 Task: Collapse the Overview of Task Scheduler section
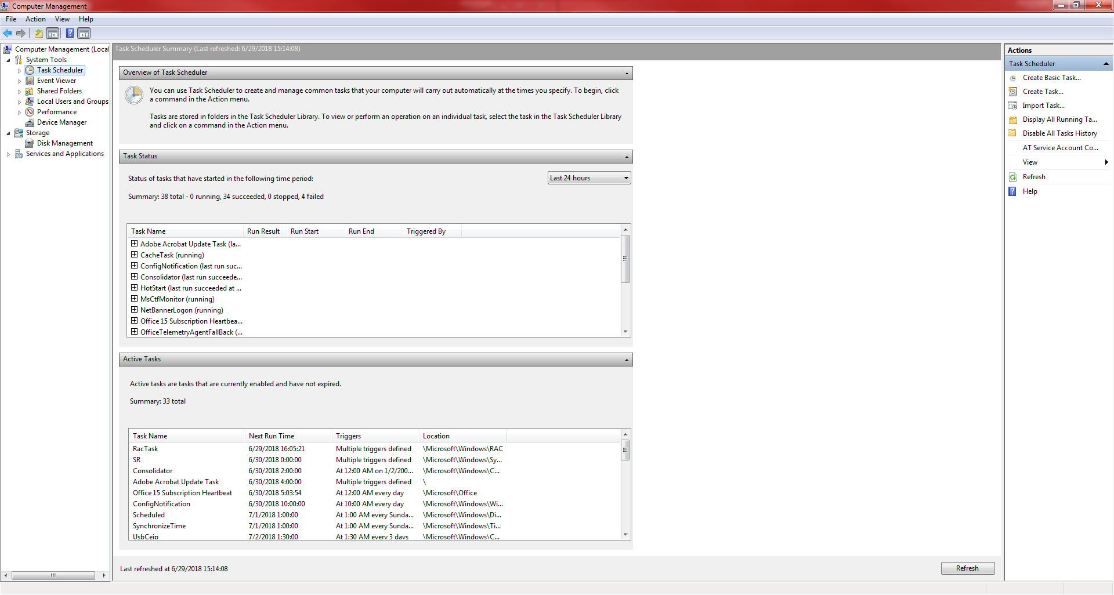point(627,73)
